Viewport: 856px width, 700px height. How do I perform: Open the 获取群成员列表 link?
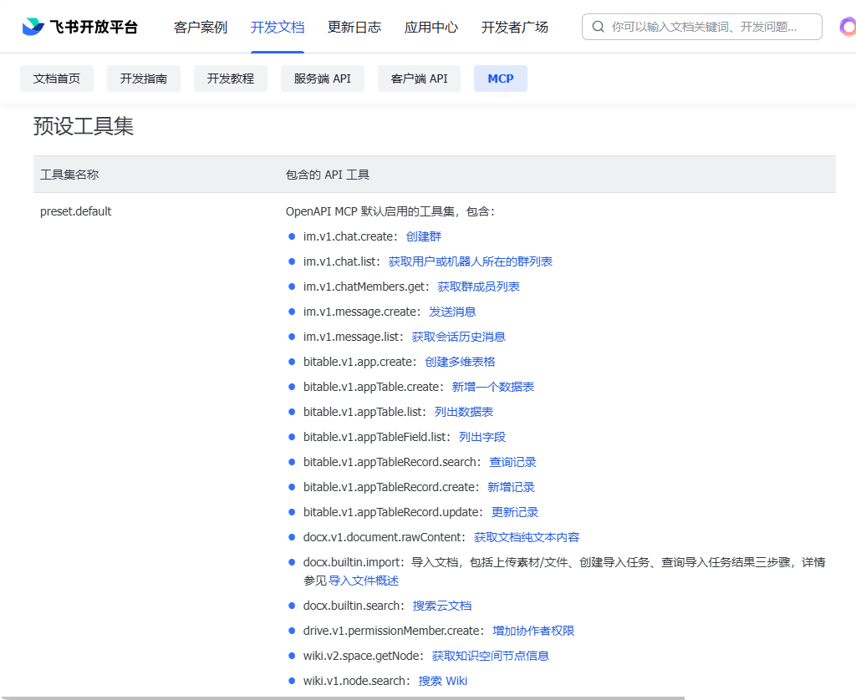[479, 287]
